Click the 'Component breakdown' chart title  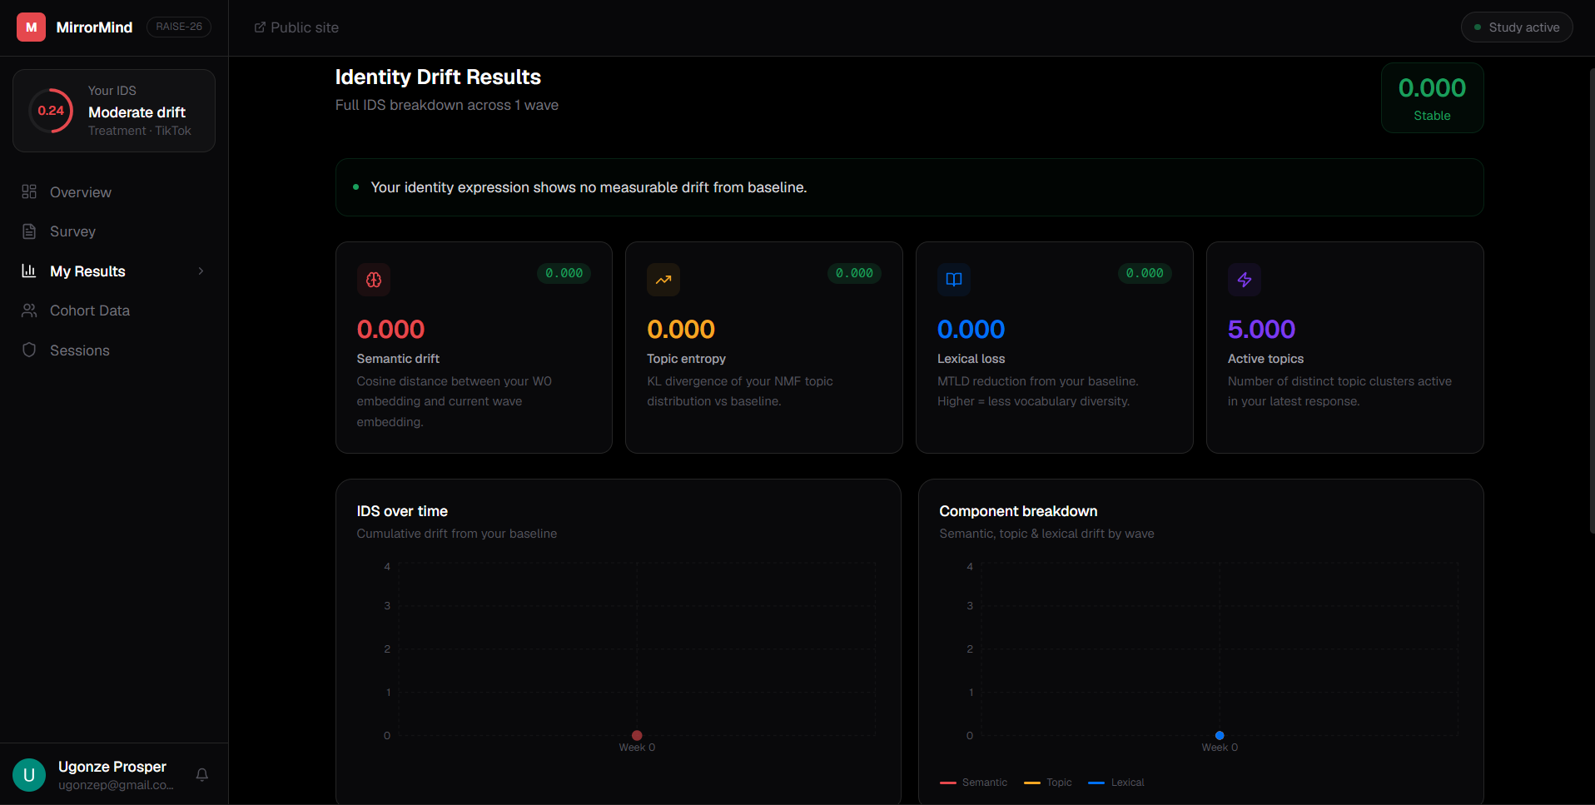coord(1018,511)
